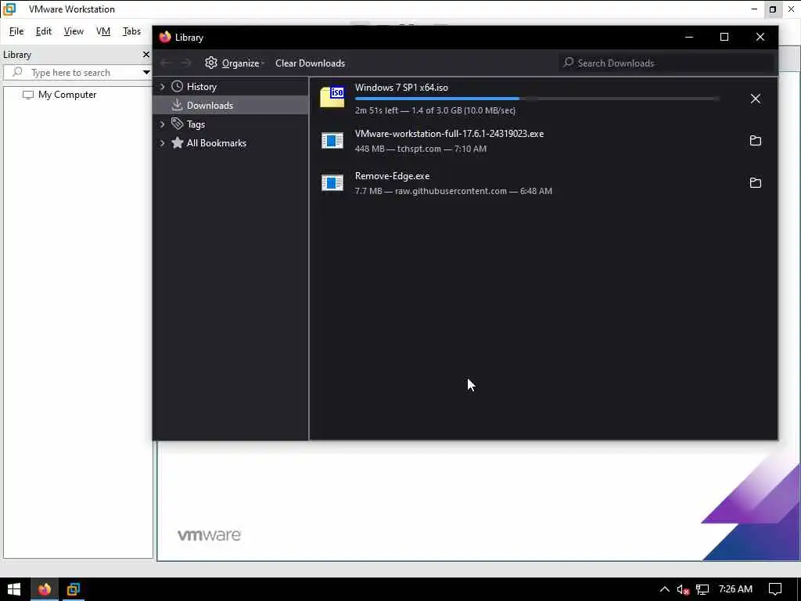Open the taskbar clock showing 7:26 AM
Screen dimensions: 801x601
[735, 589]
